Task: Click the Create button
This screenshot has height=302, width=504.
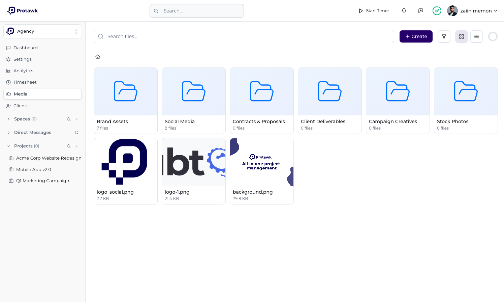Action: pyautogui.click(x=416, y=36)
